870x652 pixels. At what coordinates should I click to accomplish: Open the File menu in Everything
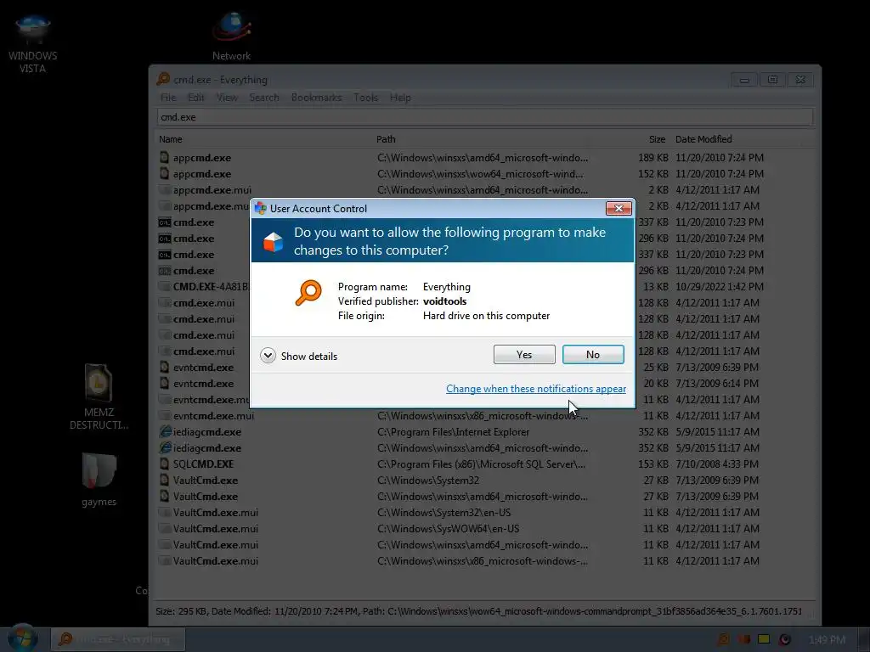click(x=168, y=98)
